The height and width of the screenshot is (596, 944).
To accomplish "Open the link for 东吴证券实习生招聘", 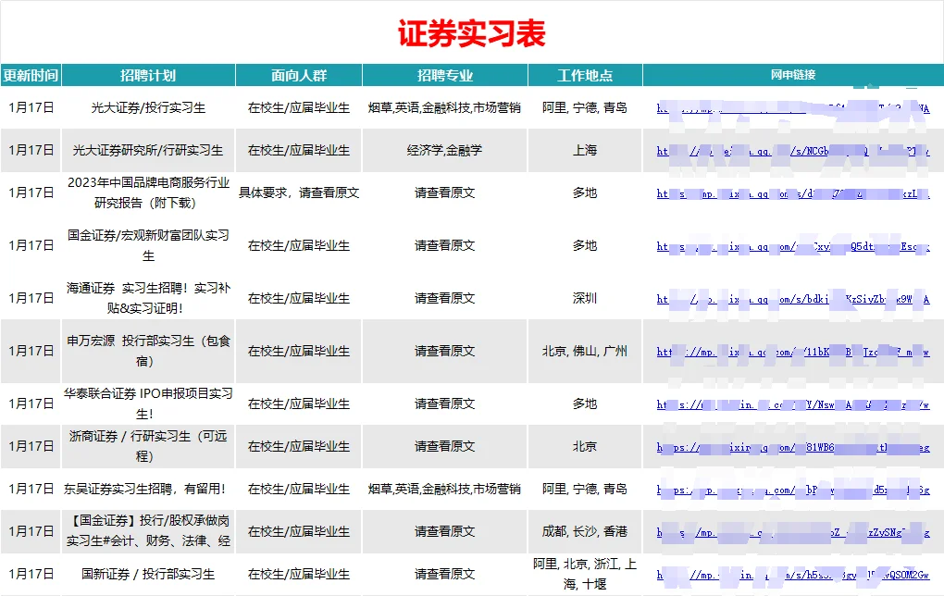I will pyautogui.click(x=793, y=490).
